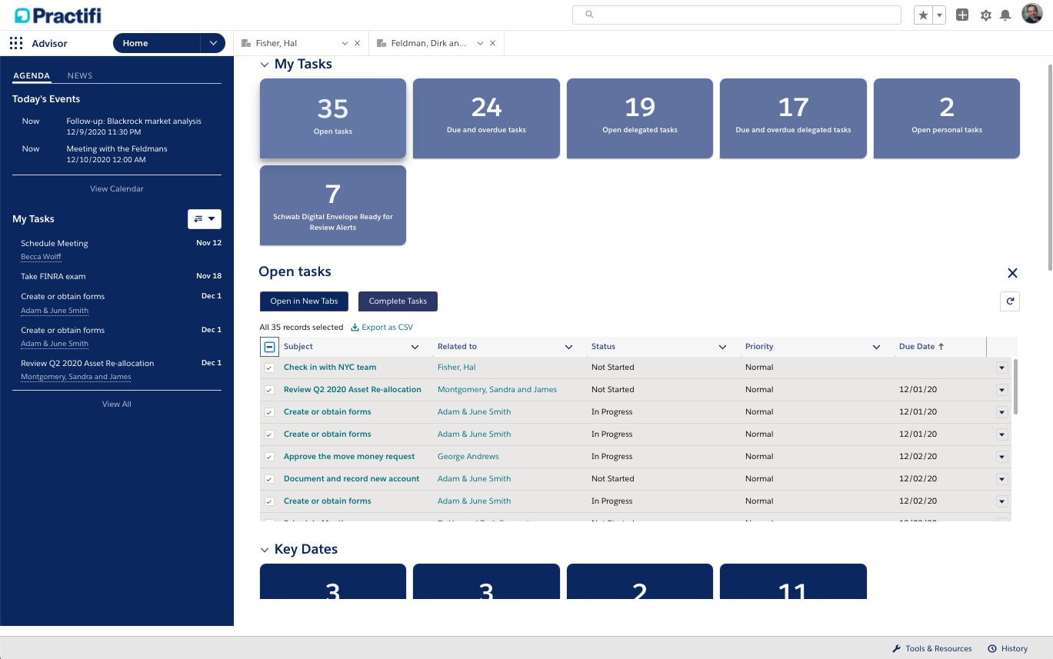This screenshot has width=1053, height=659.
Task: Open 17 Due and overdue delegated tasks tile
Action: point(793,118)
